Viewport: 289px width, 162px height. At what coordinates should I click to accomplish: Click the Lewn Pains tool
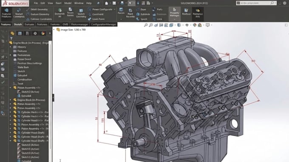pos(96,19)
